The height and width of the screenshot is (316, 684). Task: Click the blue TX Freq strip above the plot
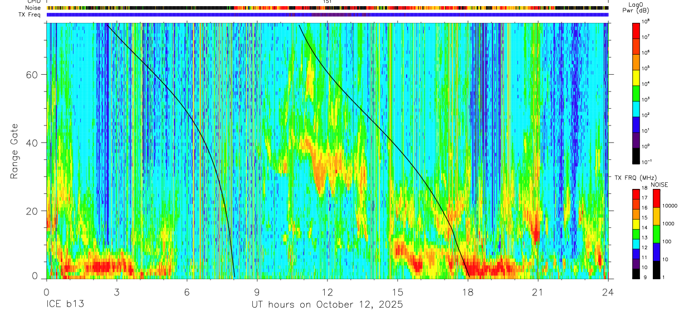click(328, 15)
